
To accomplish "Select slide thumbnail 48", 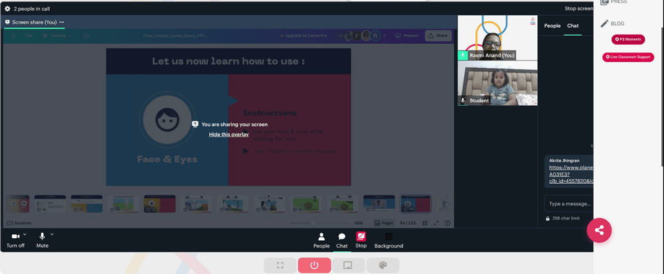I will tap(197, 204).
